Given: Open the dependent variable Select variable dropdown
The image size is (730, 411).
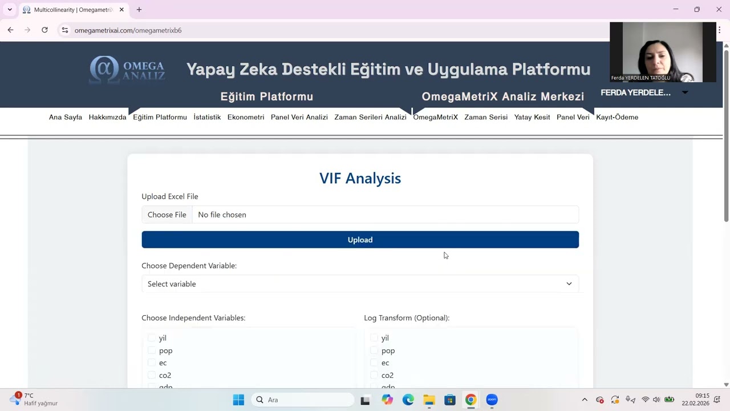Looking at the screenshot, I should coord(360,284).
